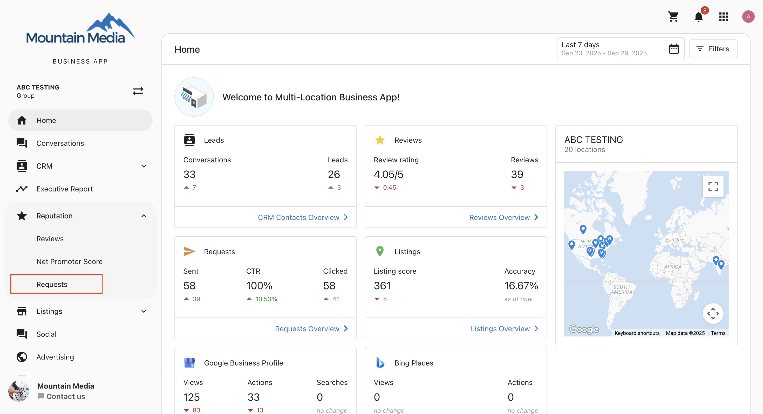Click the map pan control
Screen dimensions: 763x414
(x=713, y=313)
